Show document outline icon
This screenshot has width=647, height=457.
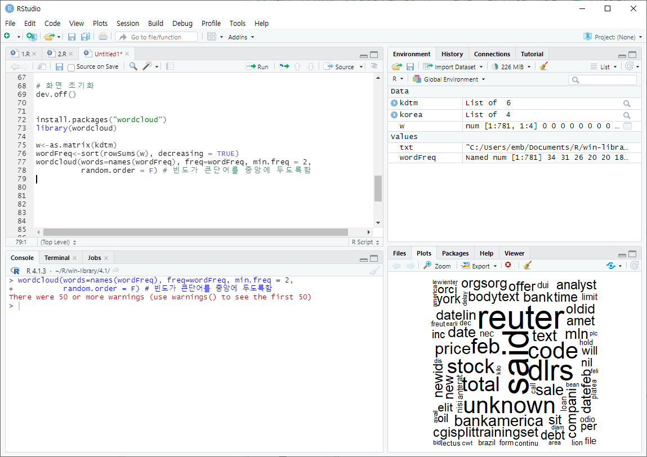374,66
